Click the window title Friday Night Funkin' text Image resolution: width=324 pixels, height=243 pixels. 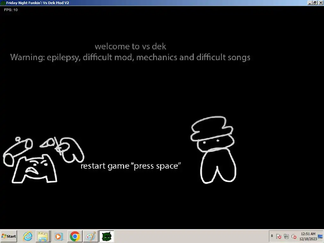pyautogui.click(x=38, y=3)
